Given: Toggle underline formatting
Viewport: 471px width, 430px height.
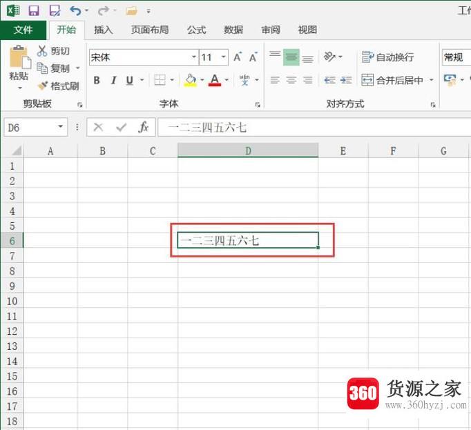Looking at the screenshot, I should point(129,80).
